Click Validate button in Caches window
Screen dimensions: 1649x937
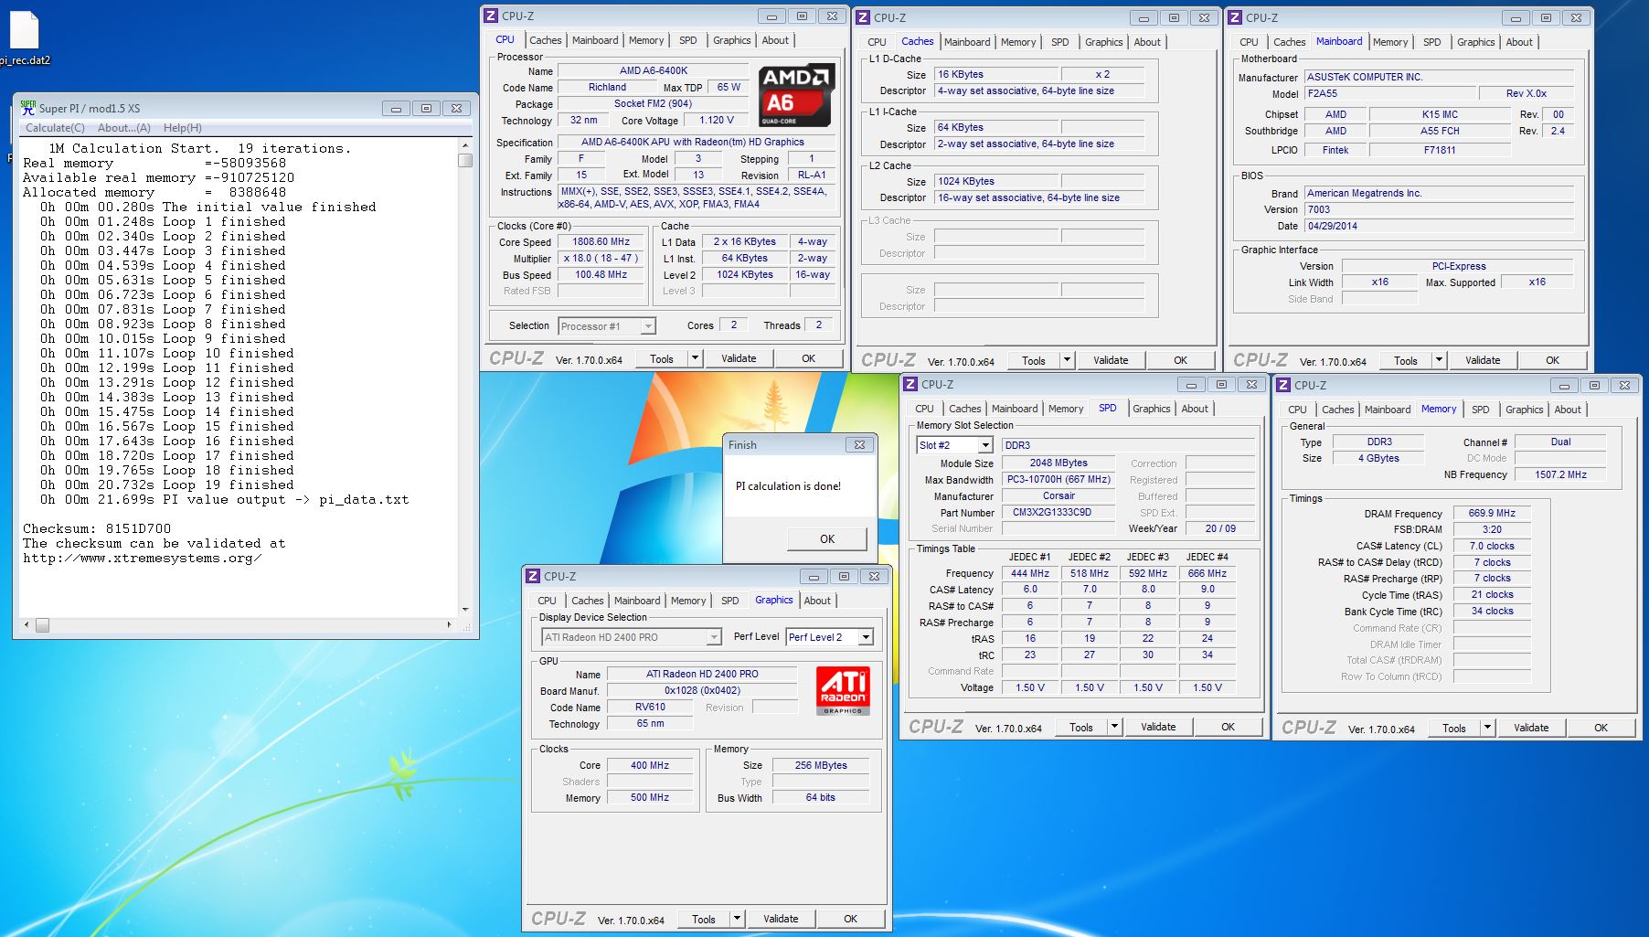pos(1111,360)
